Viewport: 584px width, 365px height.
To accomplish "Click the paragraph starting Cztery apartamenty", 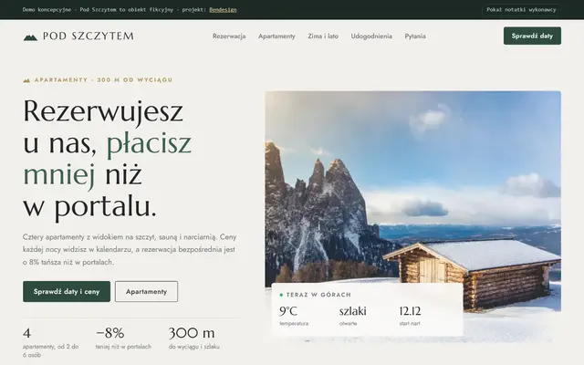I will (x=130, y=249).
